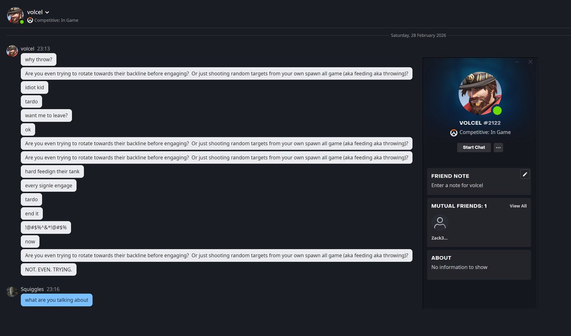Image resolution: width=571 pixels, height=336 pixels.
Task: Select the 'end it' message
Action: 32,214
